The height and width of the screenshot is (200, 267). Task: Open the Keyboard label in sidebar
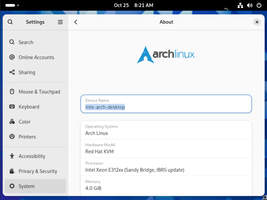pos(29,107)
